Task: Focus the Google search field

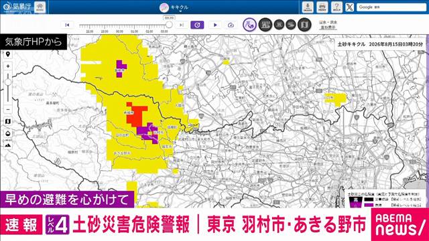Action: 391,7
